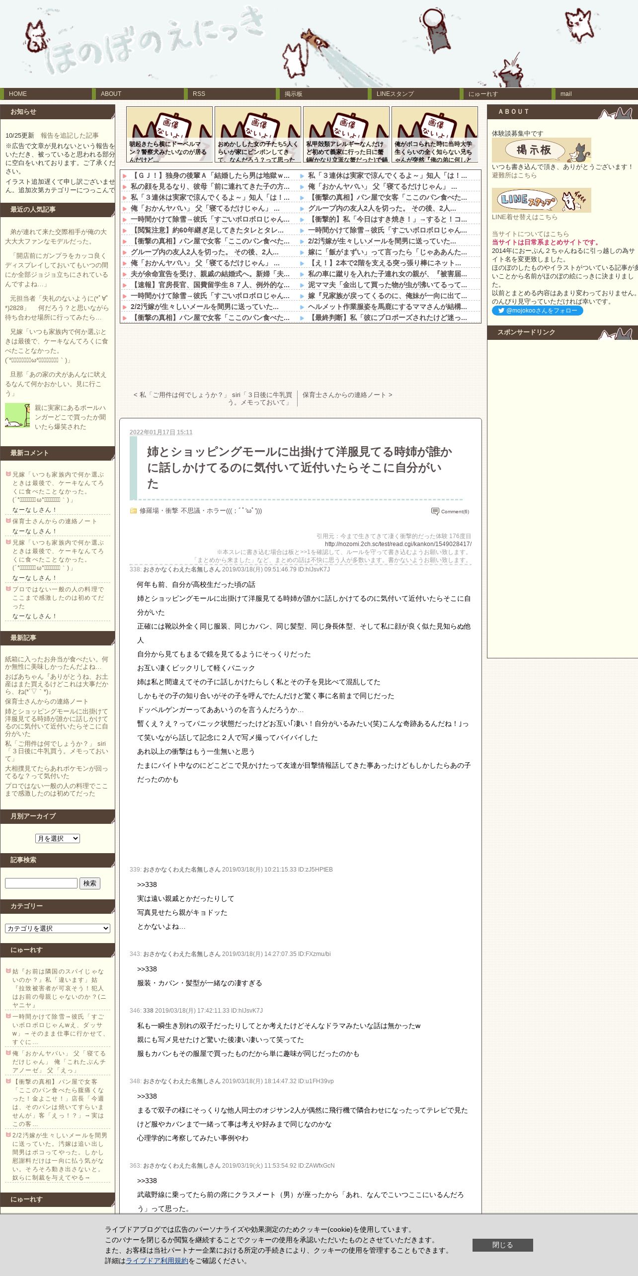Open the thumbnail about 俺がボコられた時
This screenshot has width=638, height=1276.
click(x=435, y=134)
